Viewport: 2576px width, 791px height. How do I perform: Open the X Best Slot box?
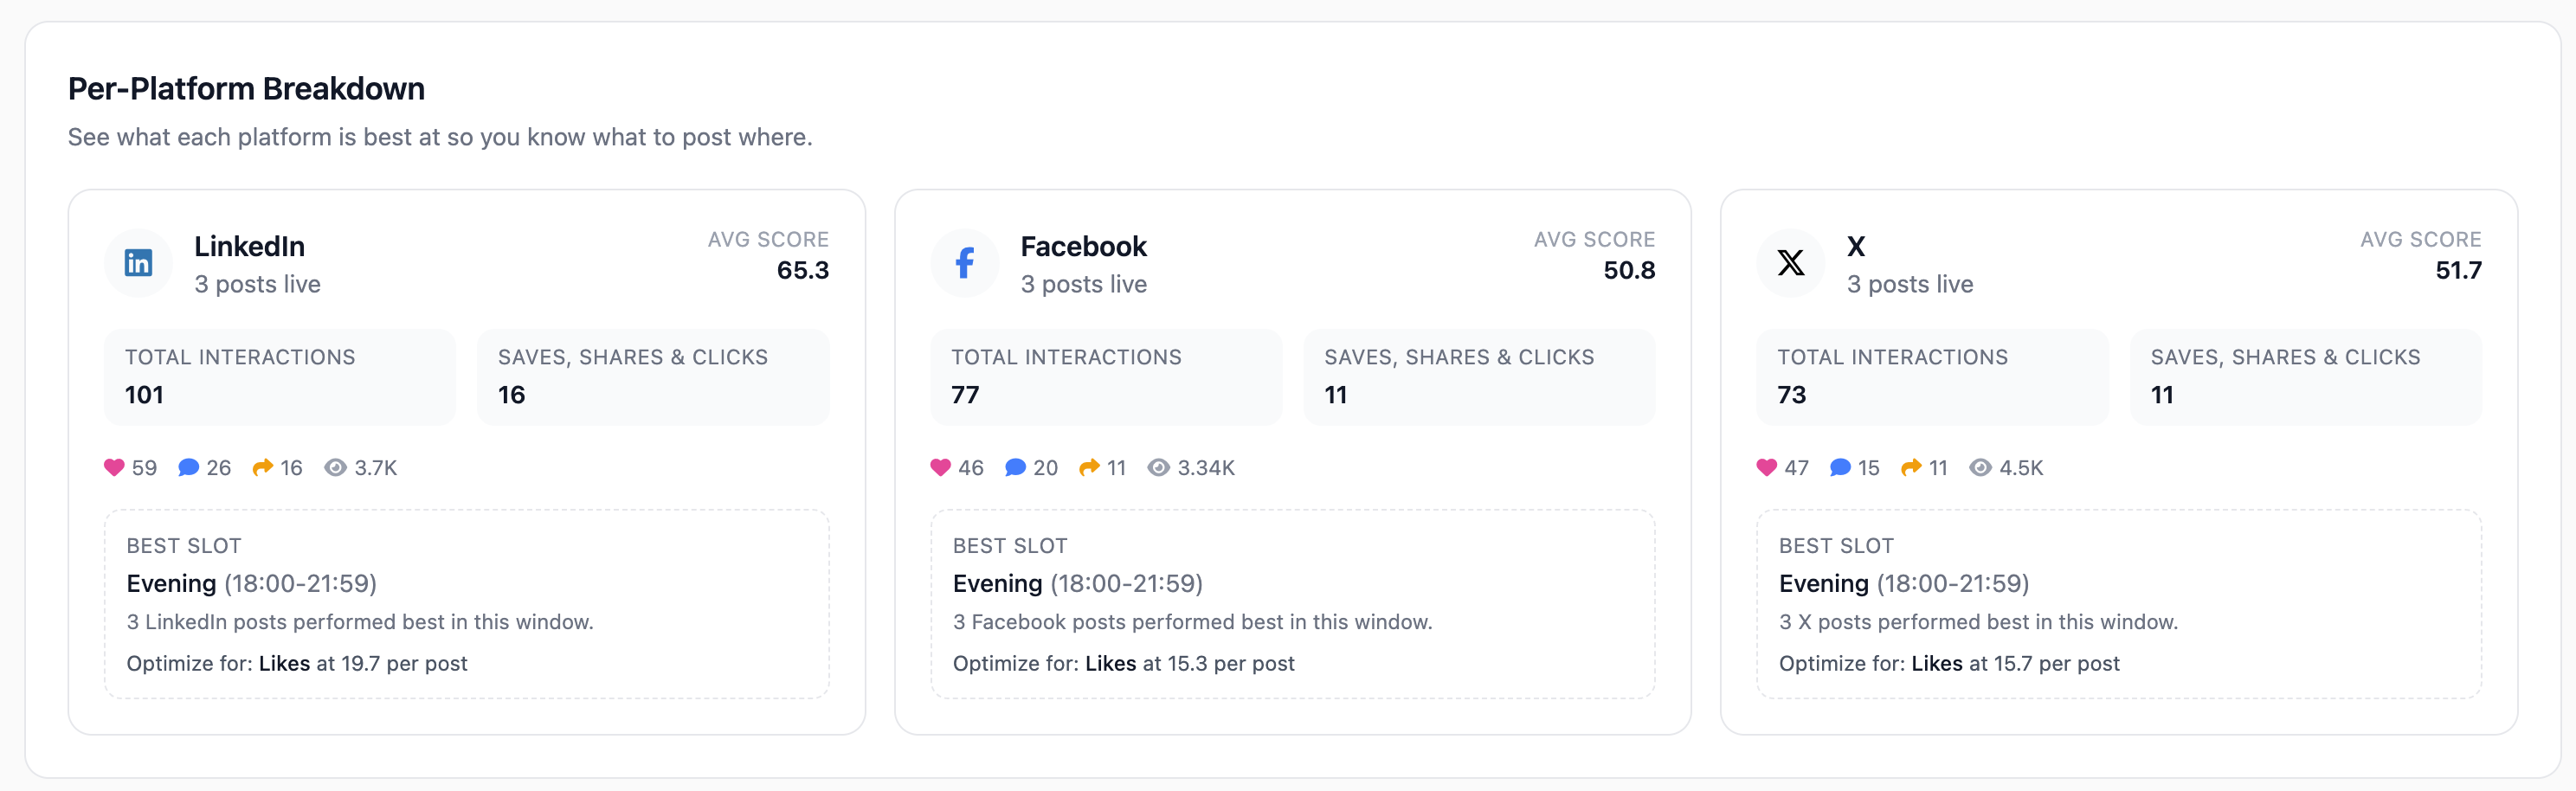(x=2118, y=604)
